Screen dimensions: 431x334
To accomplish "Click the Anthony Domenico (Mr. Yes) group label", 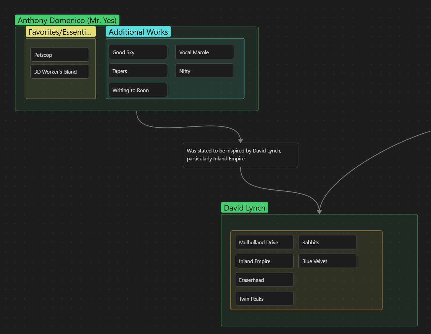I will pyautogui.click(x=67, y=20).
